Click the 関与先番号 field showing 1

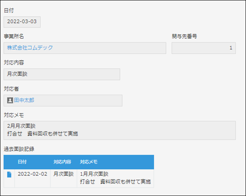coord(203,48)
